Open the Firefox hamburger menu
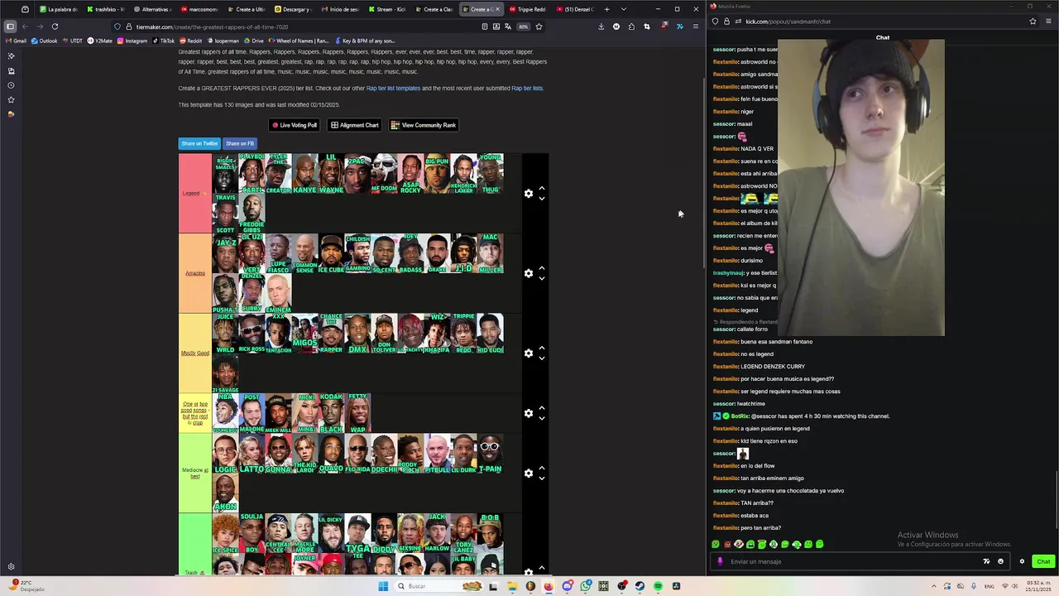 pos(695,26)
